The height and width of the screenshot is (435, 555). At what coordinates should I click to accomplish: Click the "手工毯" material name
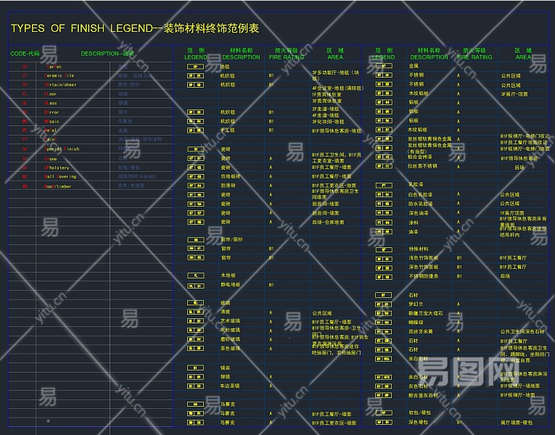[228, 130]
